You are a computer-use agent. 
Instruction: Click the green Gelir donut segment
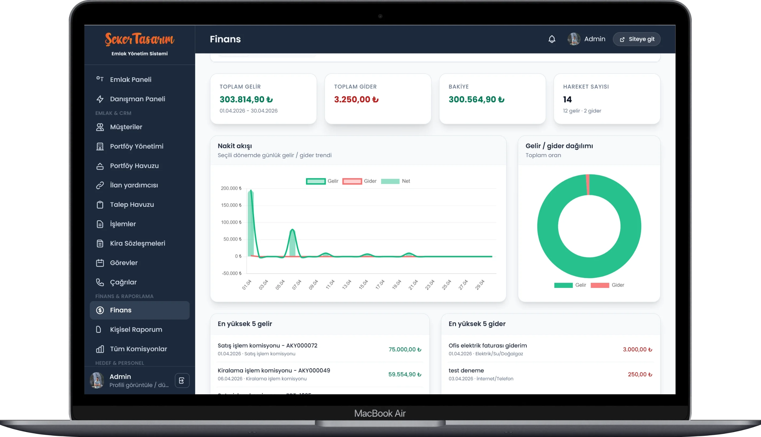pyautogui.click(x=589, y=268)
